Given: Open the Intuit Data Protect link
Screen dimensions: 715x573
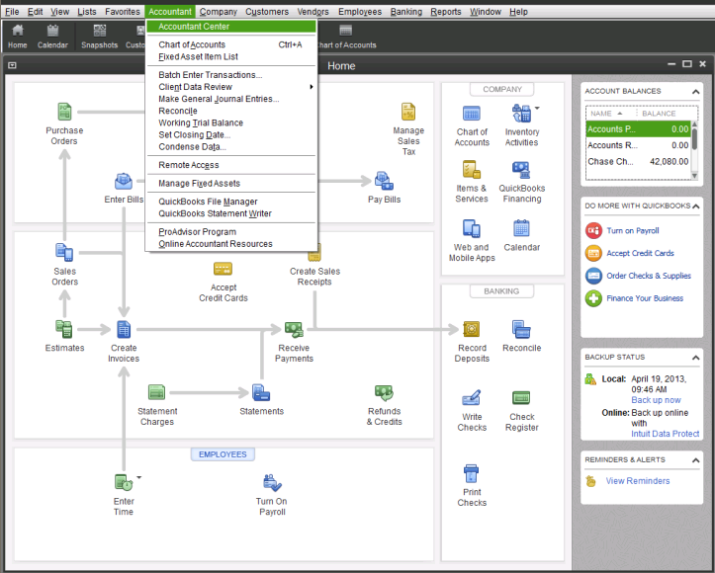Looking at the screenshot, I should tap(665, 434).
